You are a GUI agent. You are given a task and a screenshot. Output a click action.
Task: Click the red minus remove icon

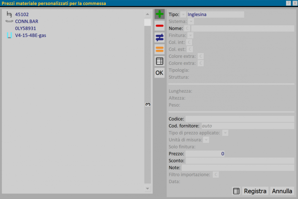[x=159, y=26]
